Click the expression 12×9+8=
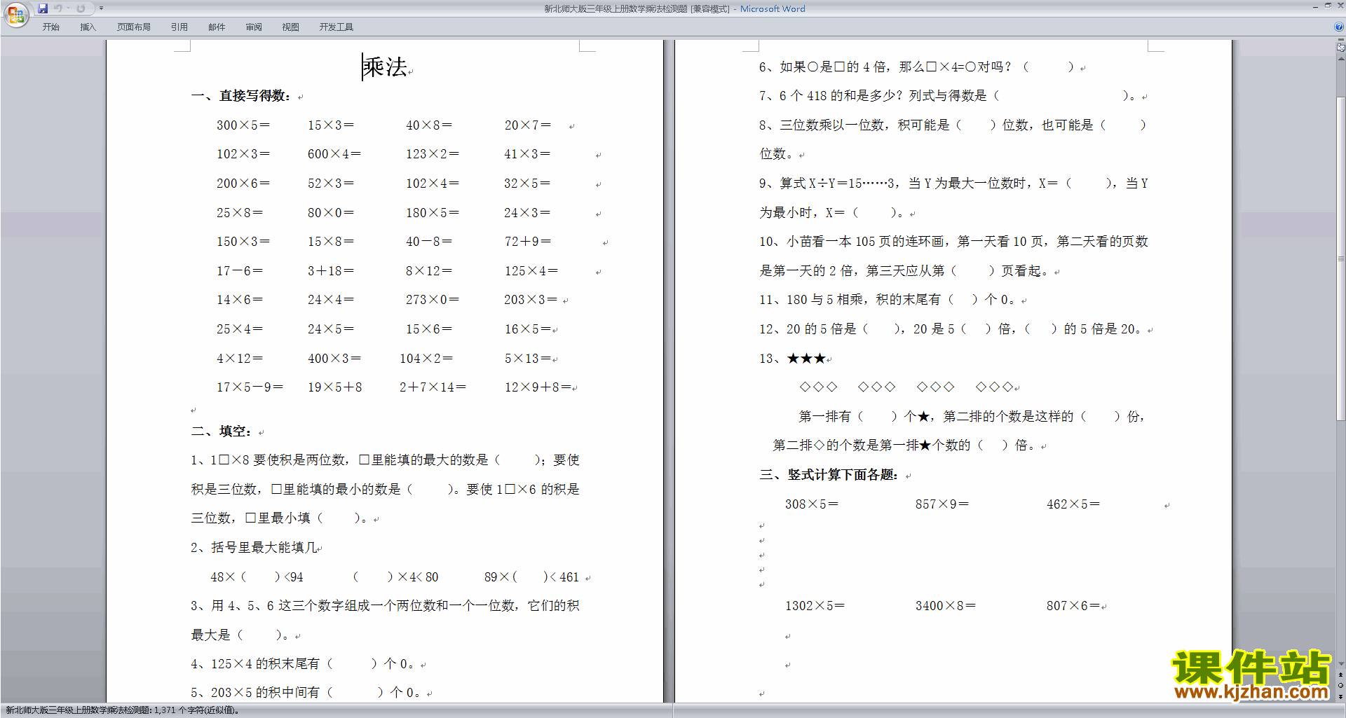Screen dimensions: 1346x718 (x=538, y=387)
